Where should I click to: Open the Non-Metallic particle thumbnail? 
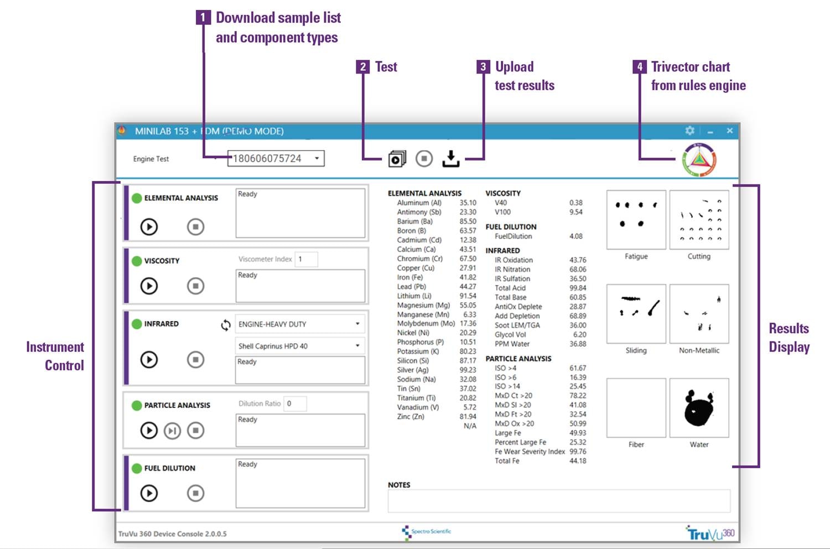click(699, 314)
